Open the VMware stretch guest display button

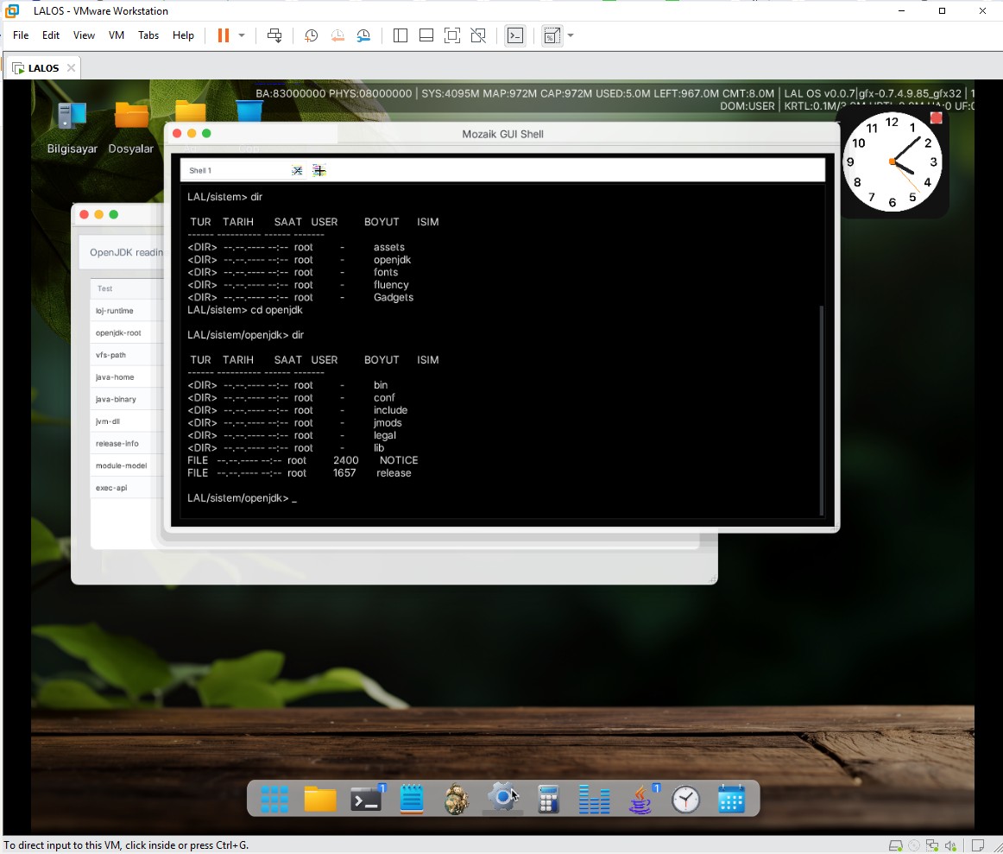[552, 35]
